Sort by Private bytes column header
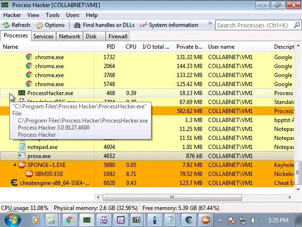Screen dimensions: 302x227 click(189, 47)
